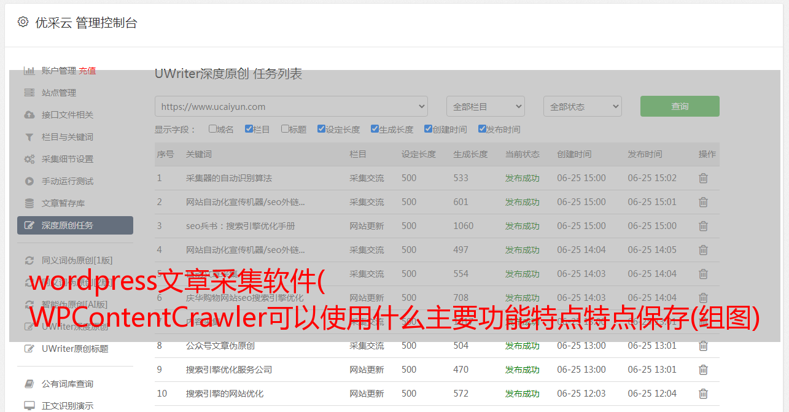Open 公有词库查询 link in sidebar
Viewport: 789px width, 412px height.
point(68,384)
